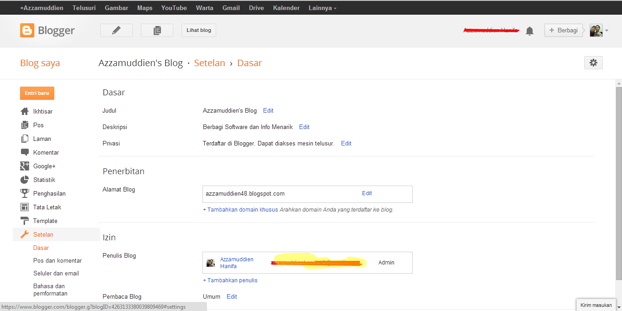The image size is (622, 311).
Task: Click the Kirim masukan feedback button
Action: coord(596,305)
